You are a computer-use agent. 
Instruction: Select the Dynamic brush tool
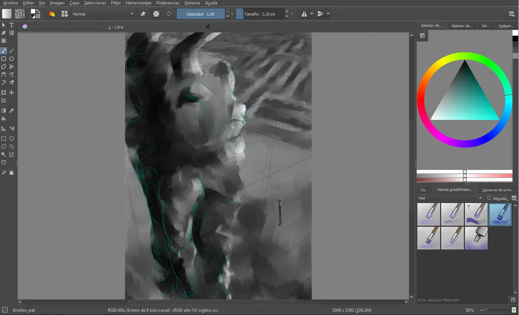coord(4,83)
